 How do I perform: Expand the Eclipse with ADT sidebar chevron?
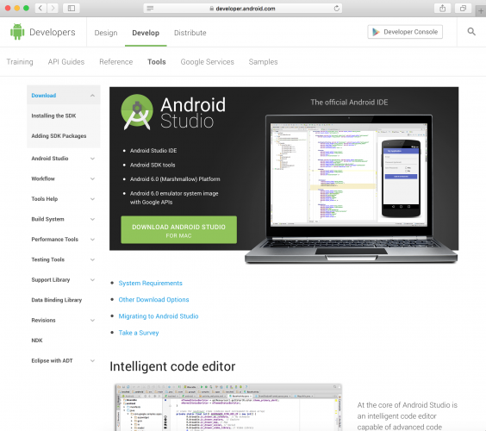click(x=92, y=360)
